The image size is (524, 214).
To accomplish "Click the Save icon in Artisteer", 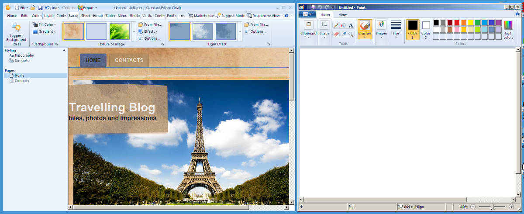I will pyautogui.click(x=40, y=8).
